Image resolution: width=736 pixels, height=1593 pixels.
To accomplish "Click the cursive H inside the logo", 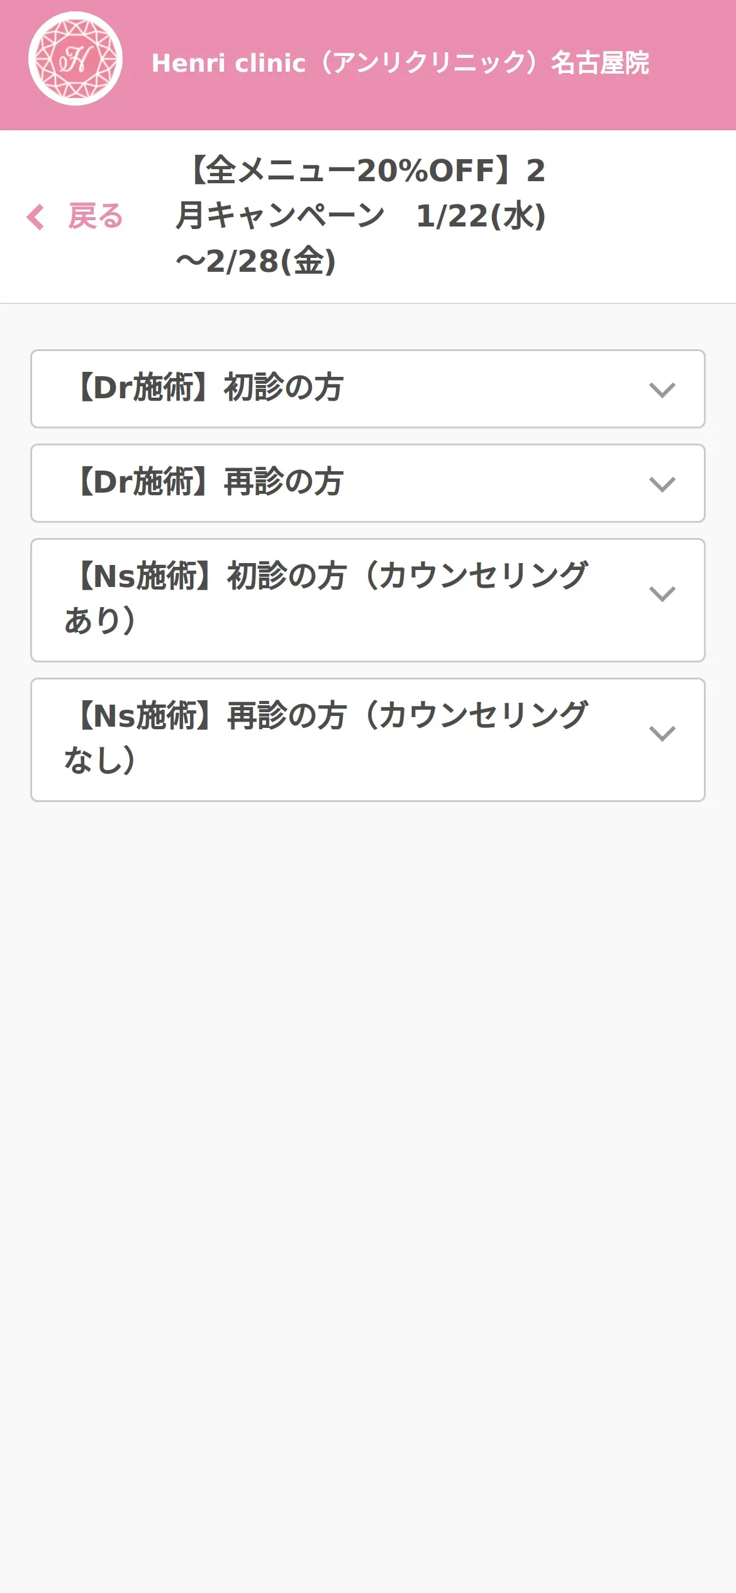I will 75,59.
